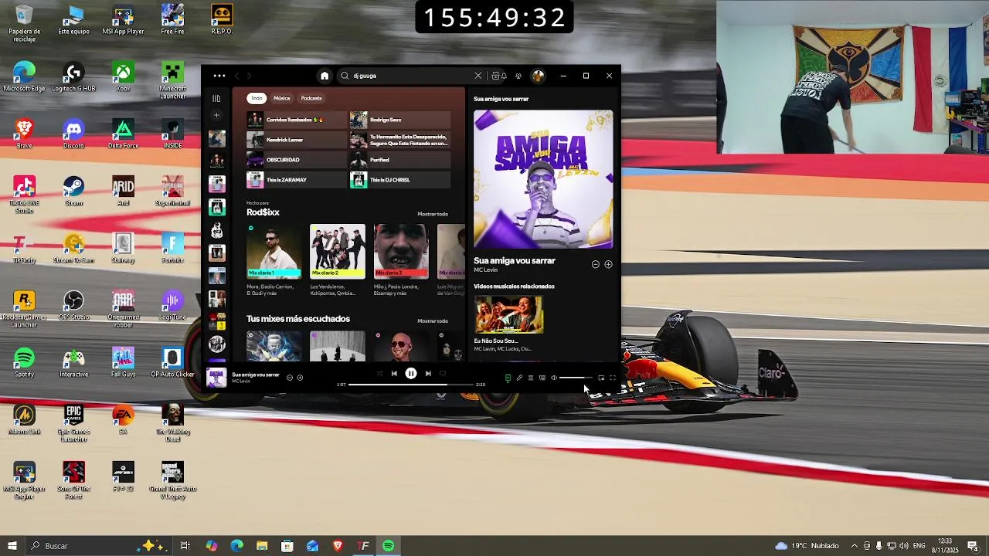Image resolution: width=989 pixels, height=556 pixels.
Task: Open Connect to a device icon
Action: (x=542, y=378)
